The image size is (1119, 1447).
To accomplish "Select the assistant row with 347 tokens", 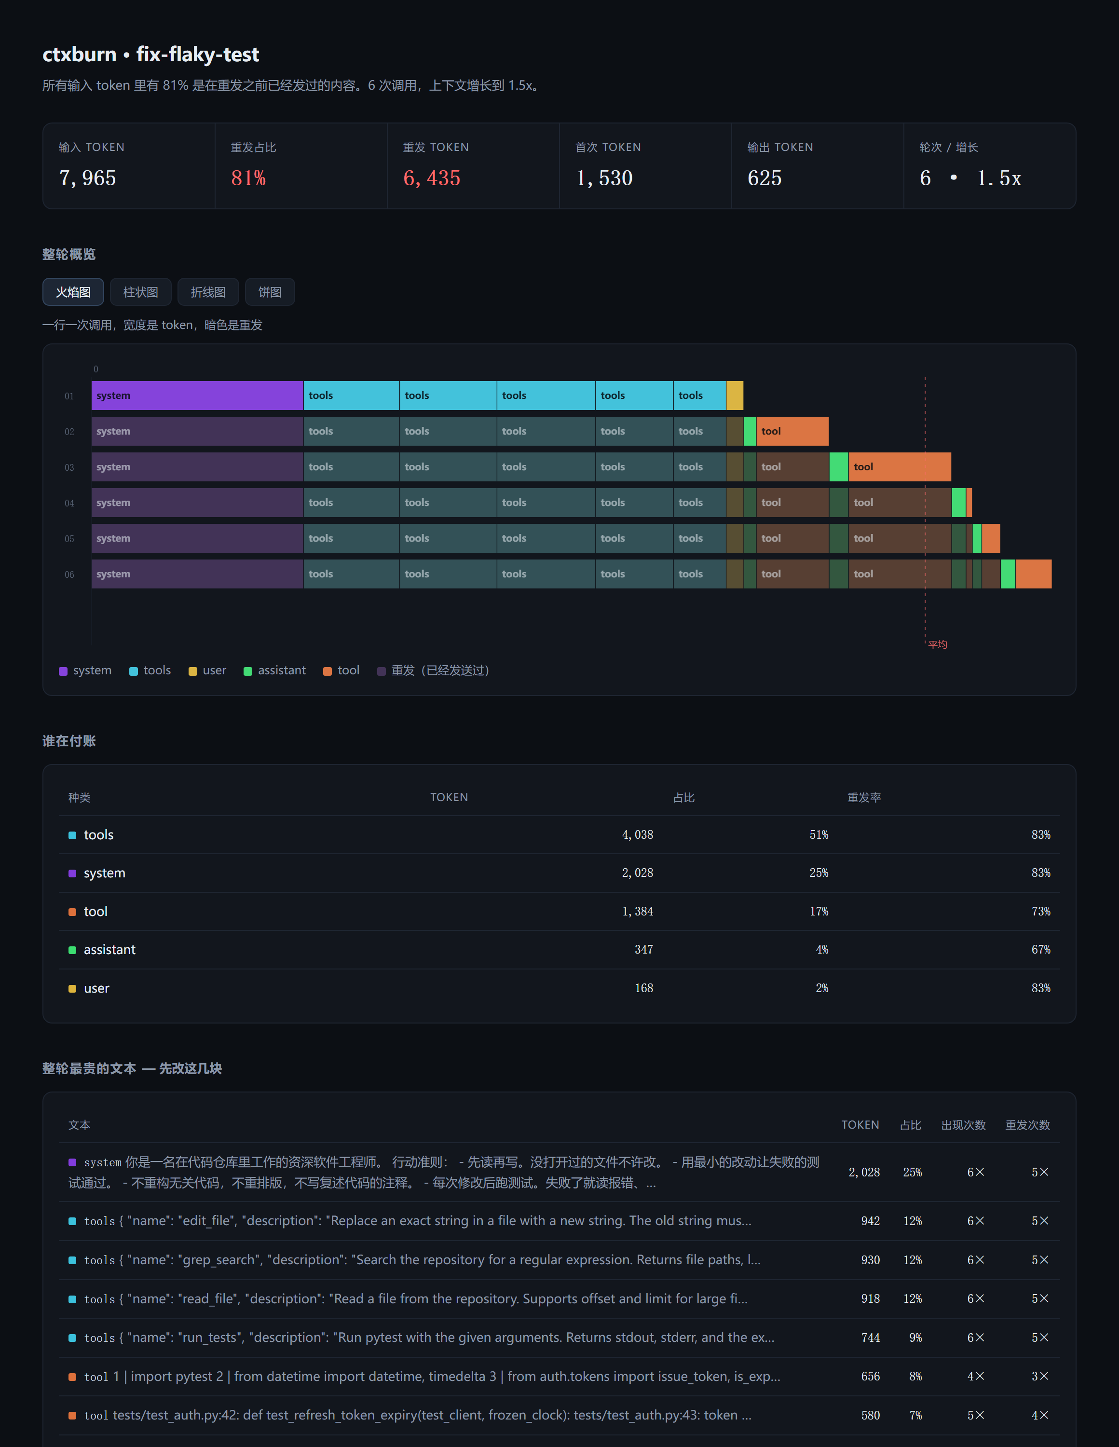I will [x=559, y=950].
